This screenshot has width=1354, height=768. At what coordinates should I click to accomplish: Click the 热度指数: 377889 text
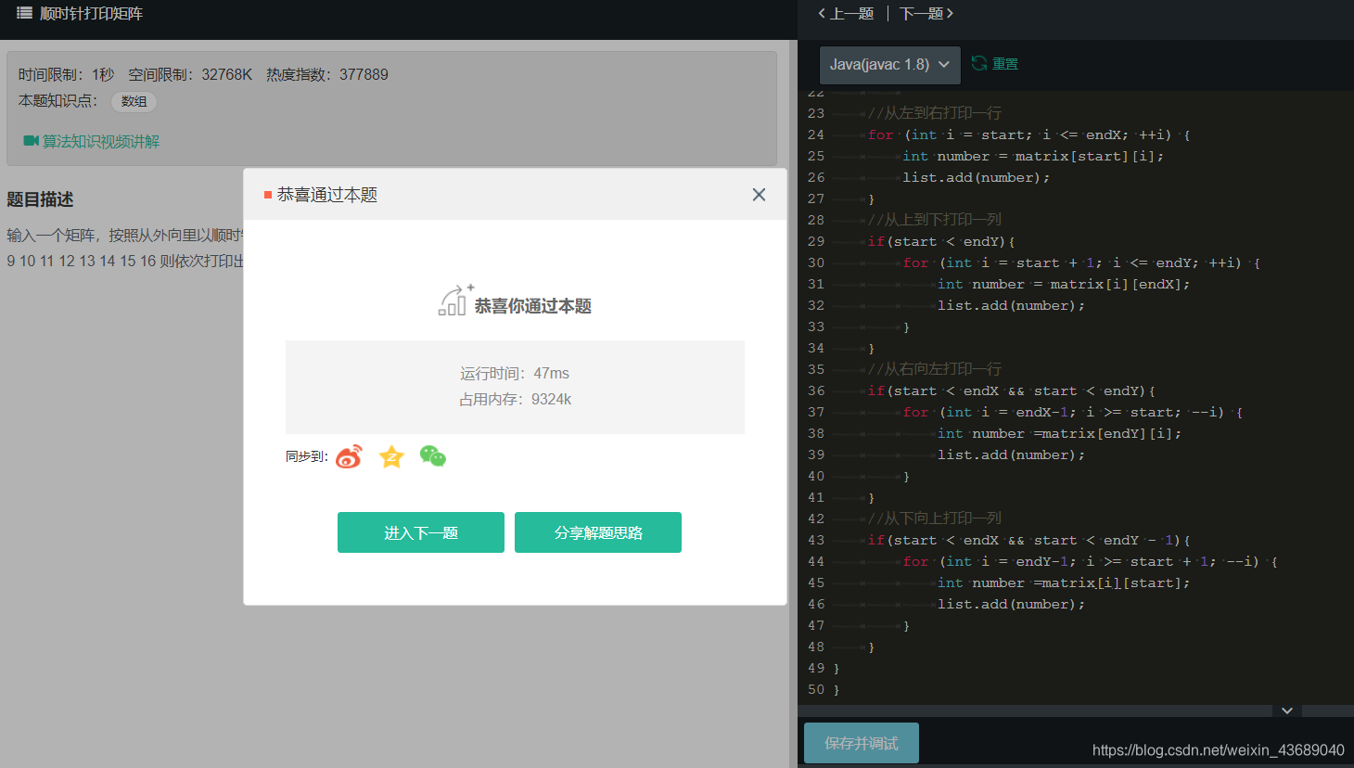[x=327, y=74]
